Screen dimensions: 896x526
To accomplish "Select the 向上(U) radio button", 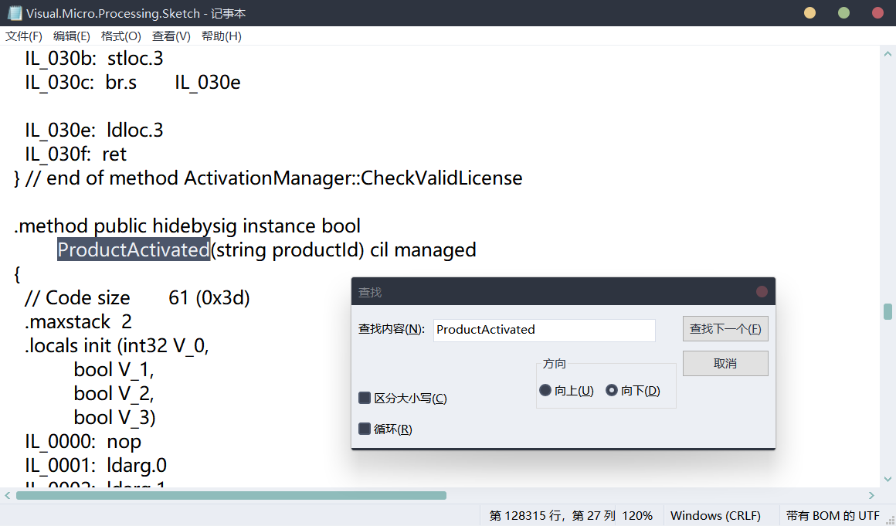I will [x=545, y=390].
